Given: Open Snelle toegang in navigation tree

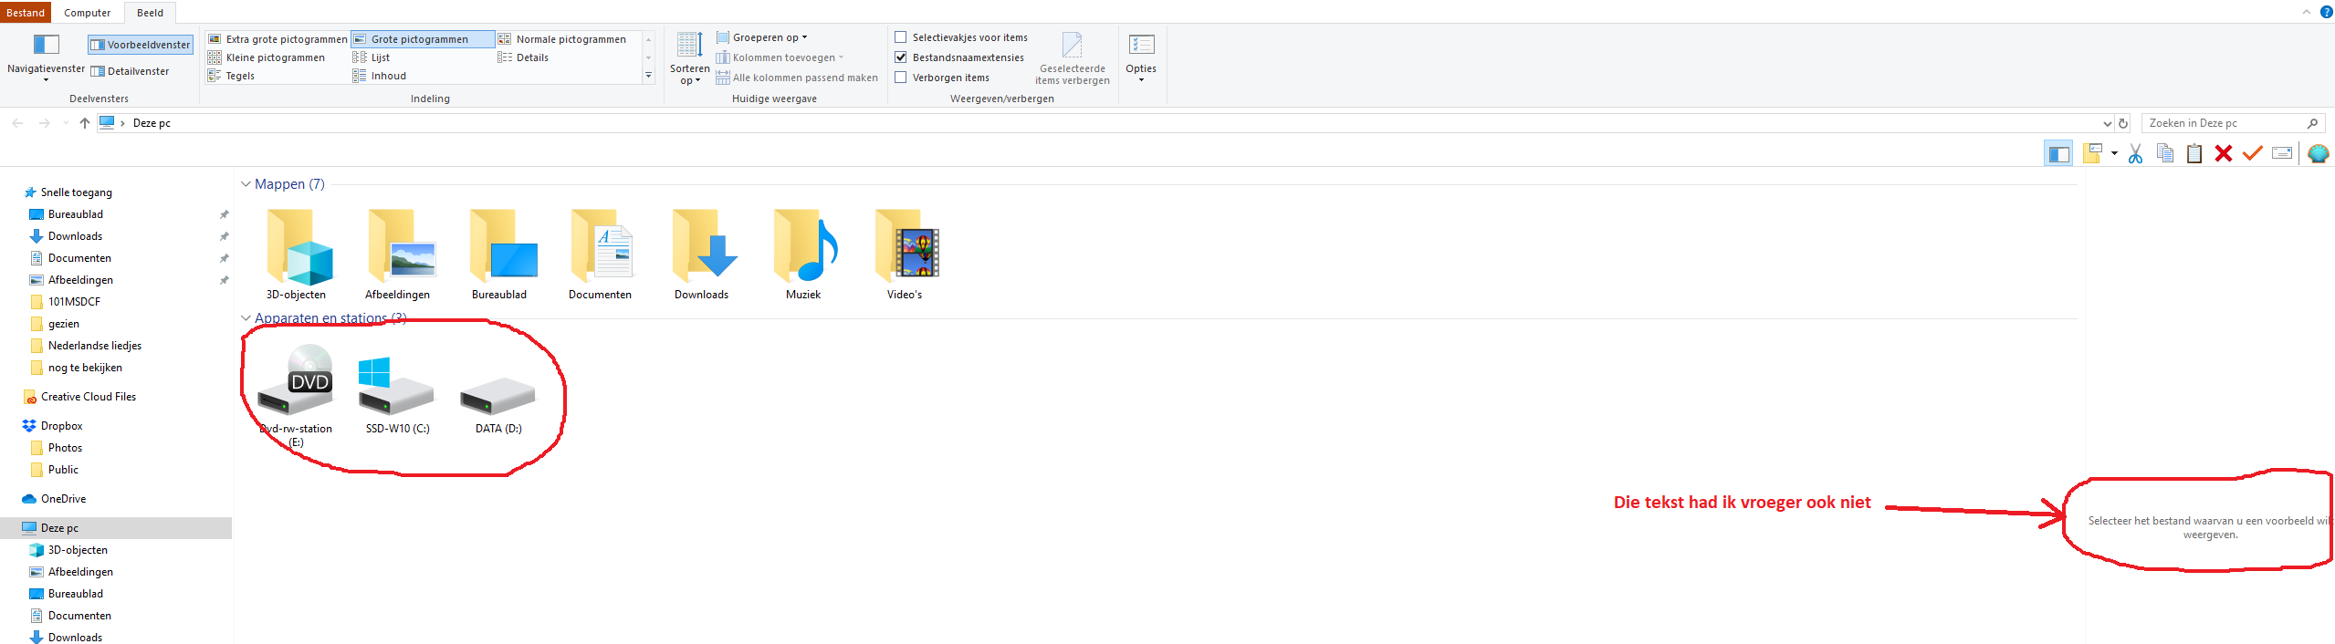Looking at the screenshot, I should pos(68,192).
